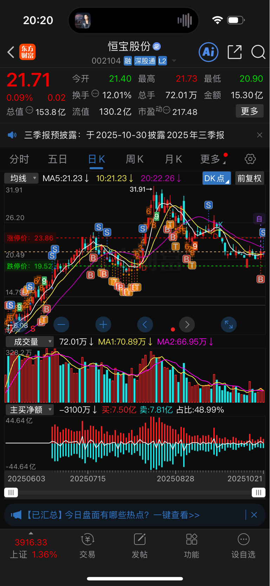
Task: Switch to the 五日 tab
Action: [57, 159]
